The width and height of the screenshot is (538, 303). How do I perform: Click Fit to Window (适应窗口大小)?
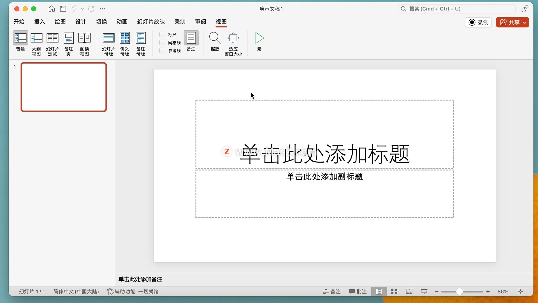[233, 44]
